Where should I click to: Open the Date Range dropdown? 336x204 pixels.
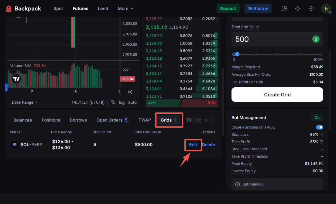[25, 102]
